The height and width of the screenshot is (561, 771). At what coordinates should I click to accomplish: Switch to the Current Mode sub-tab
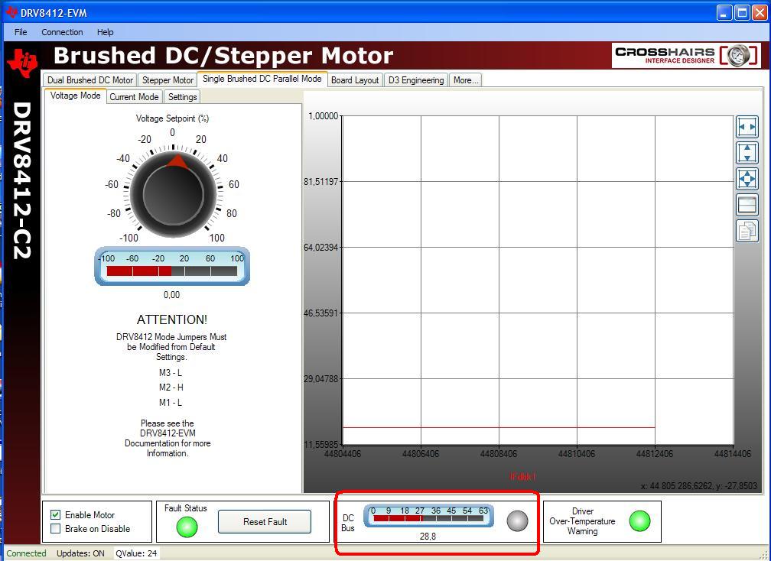[135, 97]
